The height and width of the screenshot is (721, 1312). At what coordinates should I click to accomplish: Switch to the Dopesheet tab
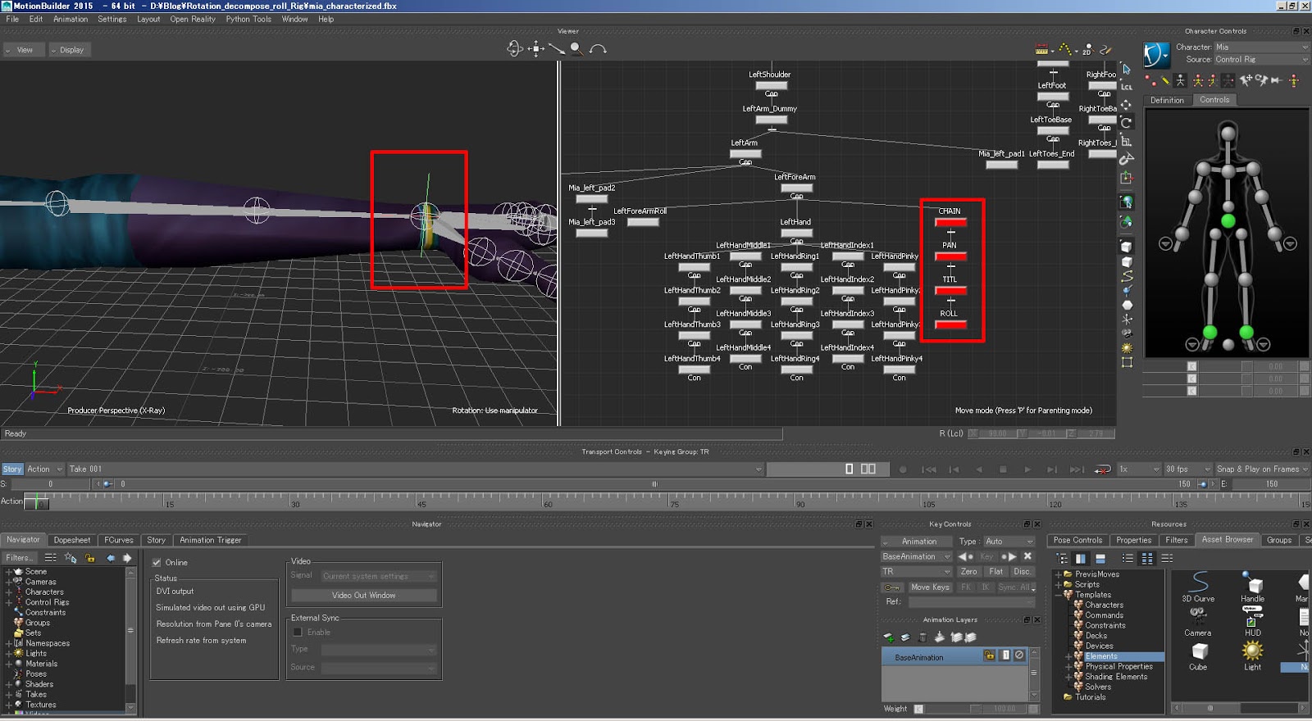tap(72, 540)
